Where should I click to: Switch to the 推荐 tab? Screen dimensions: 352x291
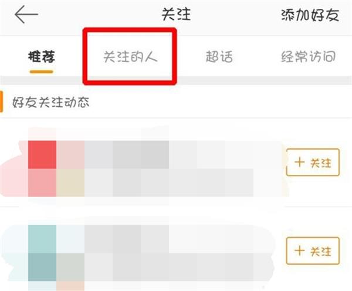42,56
